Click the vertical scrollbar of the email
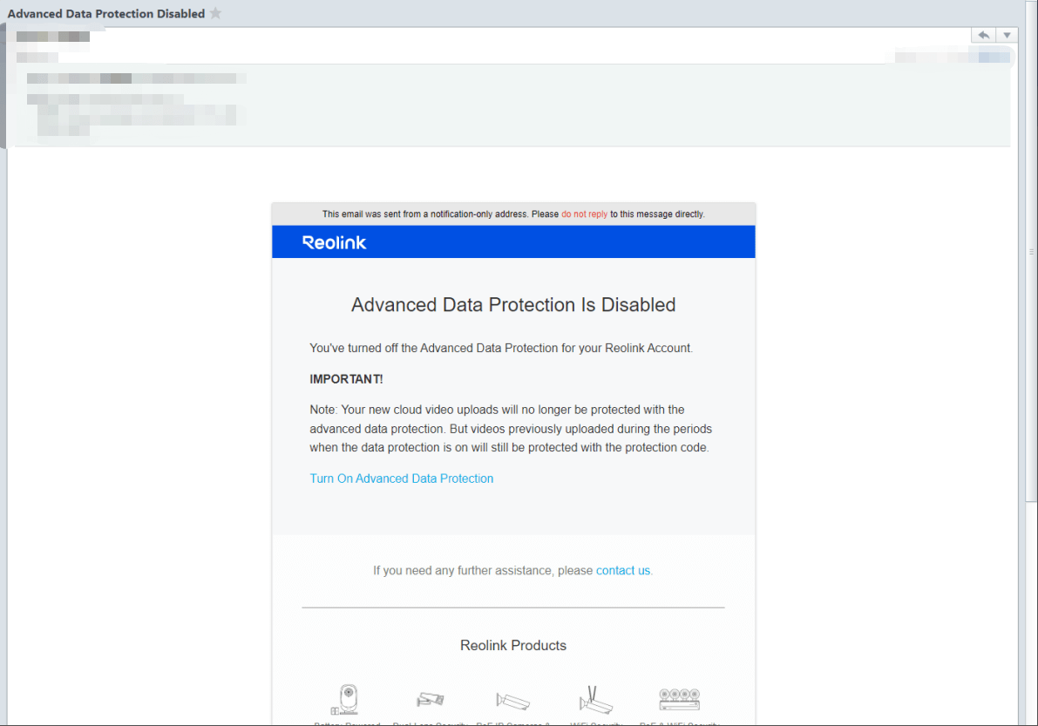Image resolution: width=1038 pixels, height=726 pixels. (x=1031, y=252)
